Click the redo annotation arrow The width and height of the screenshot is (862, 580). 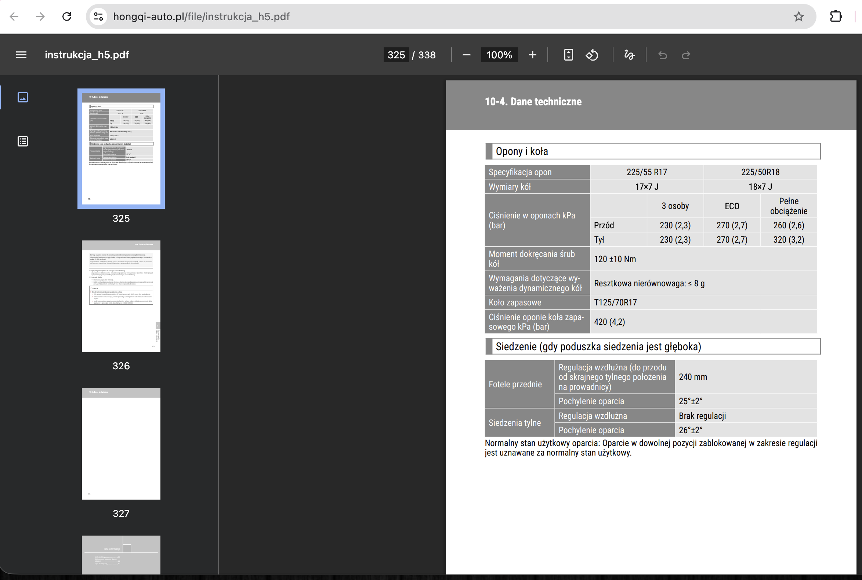pyautogui.click(x=686, y=55)
